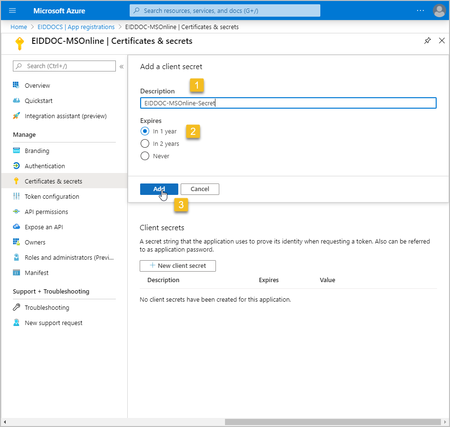Click the New client secret button
Screen dimensions: 450x427
(x=177, y=265)
